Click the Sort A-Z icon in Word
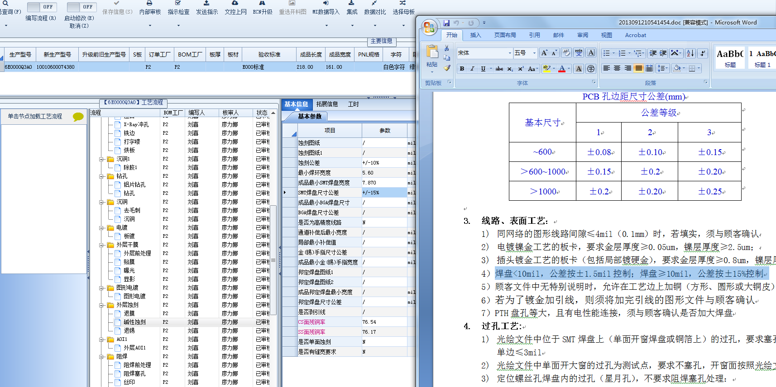Viewport: 776px width, 387px height. coord(690,53)
